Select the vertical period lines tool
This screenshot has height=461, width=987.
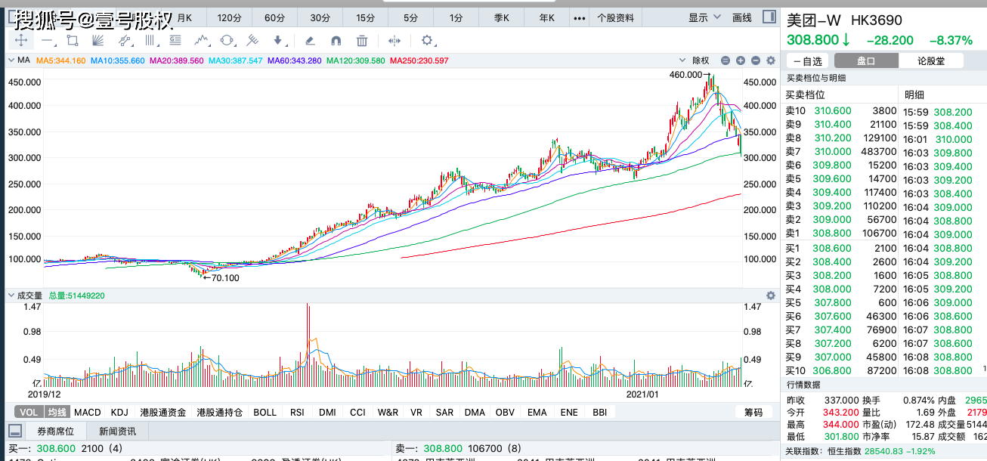point(150,41)
